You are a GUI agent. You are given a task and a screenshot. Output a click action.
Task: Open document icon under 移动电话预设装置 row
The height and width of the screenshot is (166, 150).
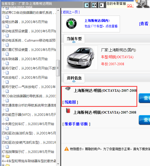(7, 36)
